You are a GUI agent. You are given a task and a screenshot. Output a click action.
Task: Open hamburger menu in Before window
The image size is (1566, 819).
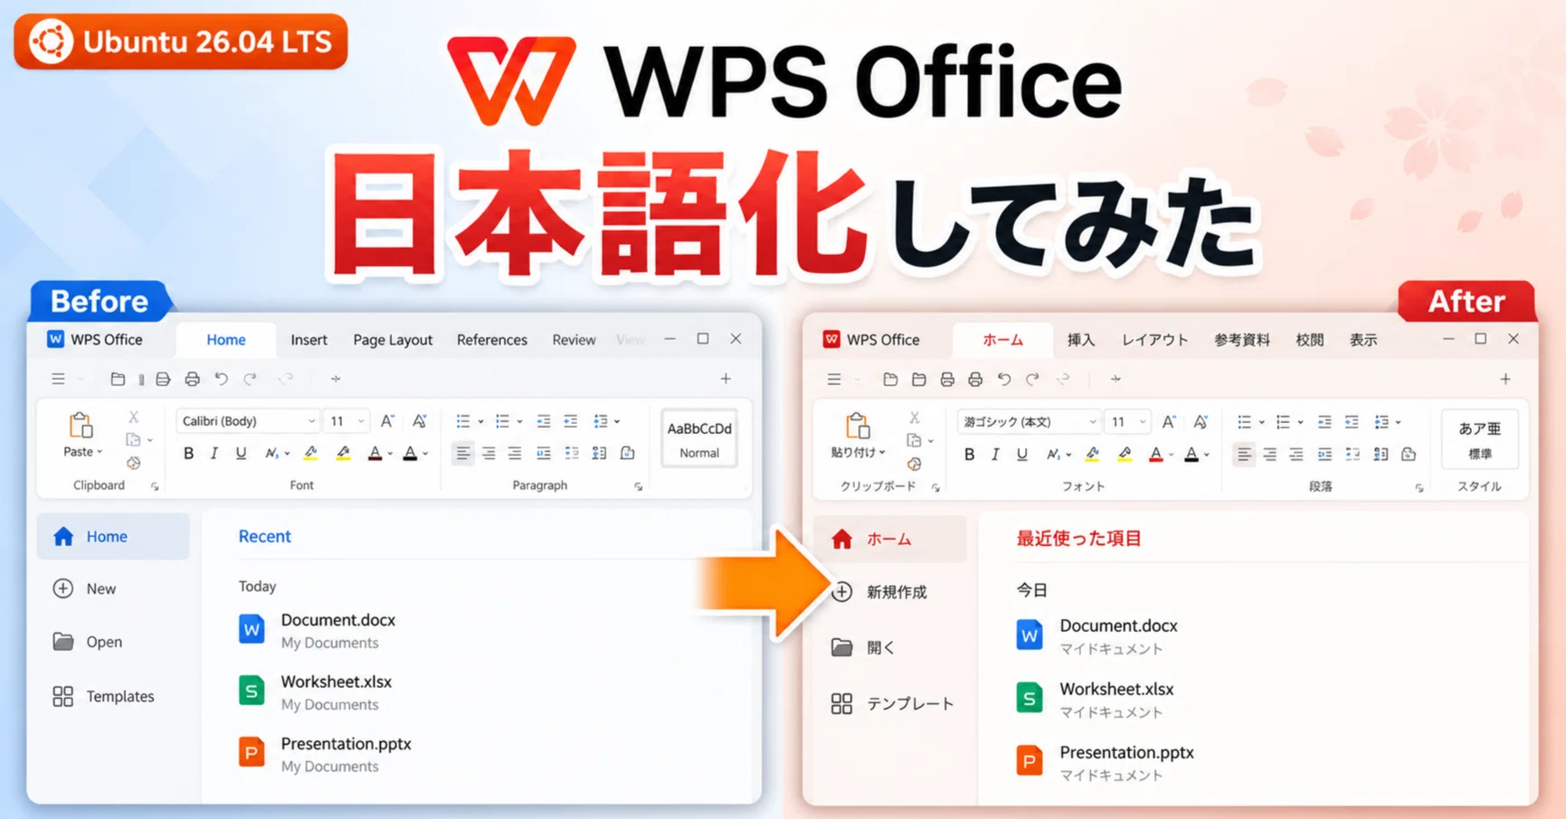pyautogui.click(x=58, y=379)
